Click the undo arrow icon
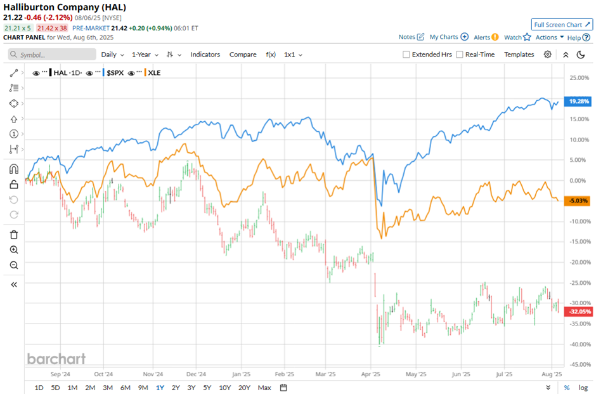The width and height of the screenshot is (596, 394). [14, 200]
